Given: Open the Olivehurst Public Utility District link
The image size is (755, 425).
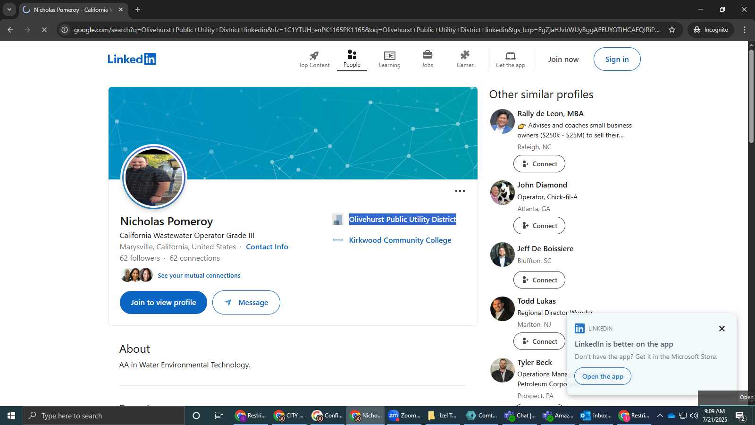Looking at the screenshot, I should pos(403,219).
